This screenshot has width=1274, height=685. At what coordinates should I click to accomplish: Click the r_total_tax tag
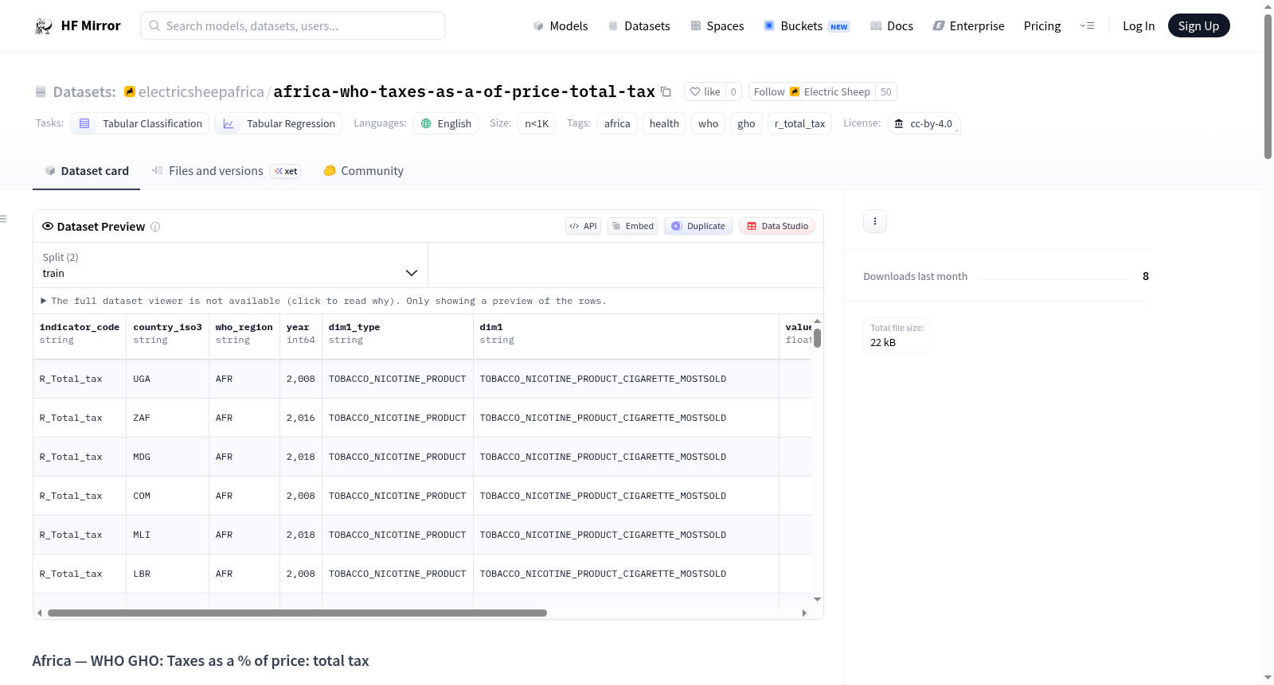click(x=799, y=123)
